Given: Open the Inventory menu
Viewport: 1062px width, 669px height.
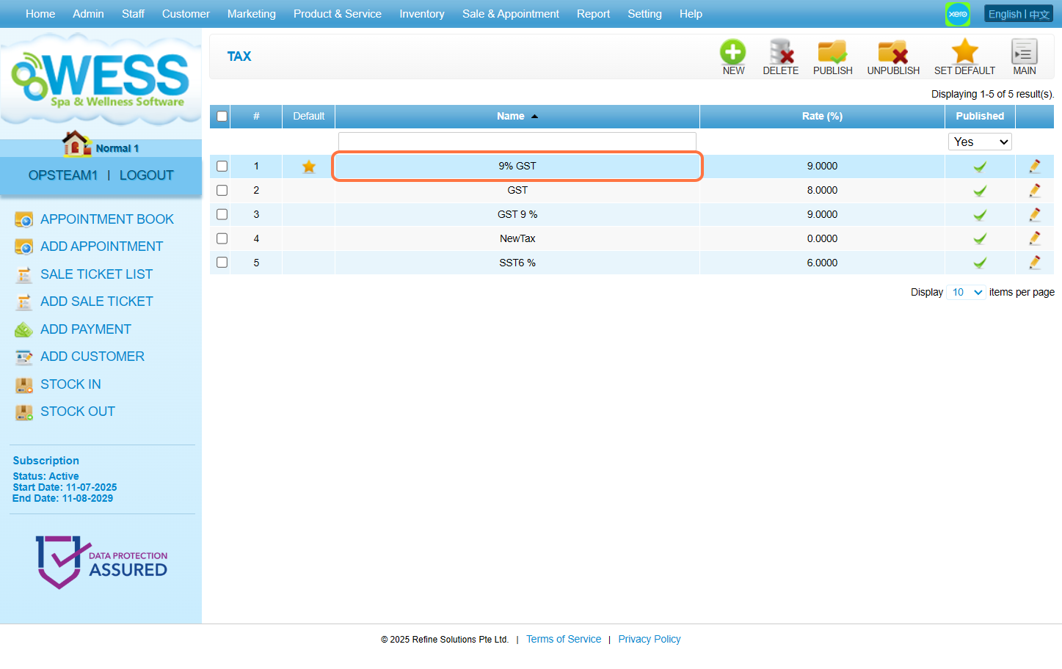Looking at the screenshot, I should click(x=421, y=14).
